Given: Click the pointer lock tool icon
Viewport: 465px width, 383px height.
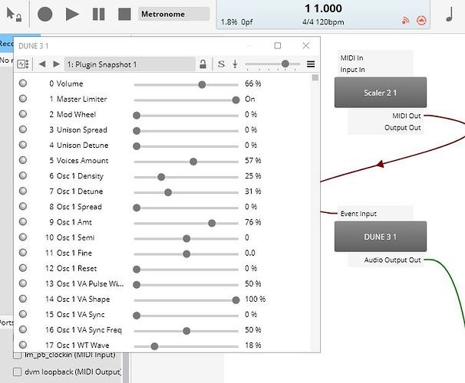Looking at the screenshot, I should [x=14, y=15].
